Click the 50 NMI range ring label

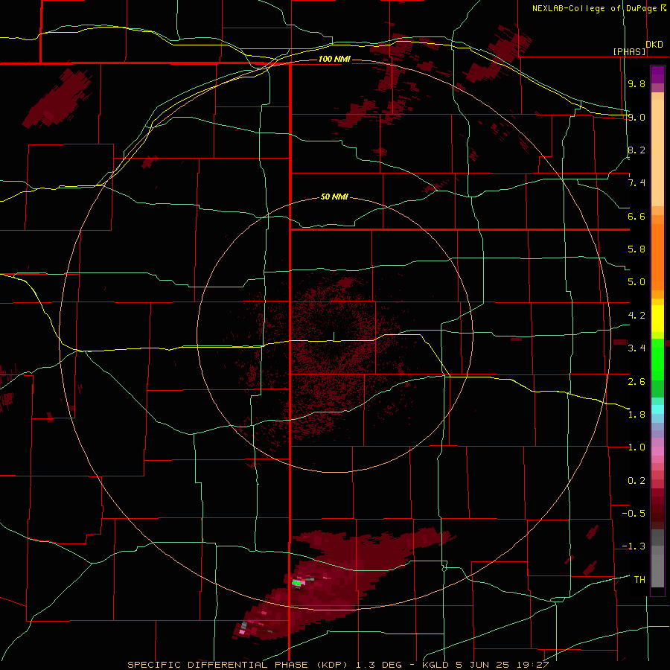(334, 197)
